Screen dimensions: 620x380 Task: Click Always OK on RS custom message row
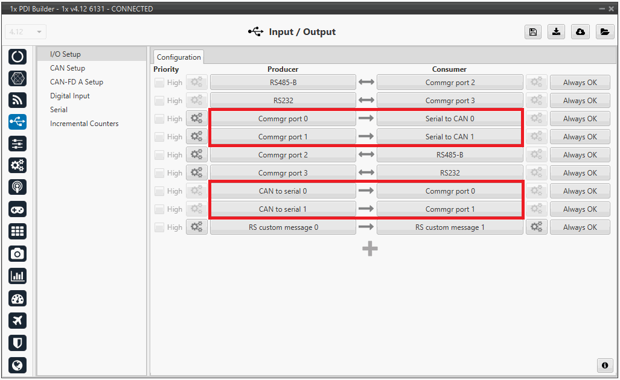[x=580, y=227]
